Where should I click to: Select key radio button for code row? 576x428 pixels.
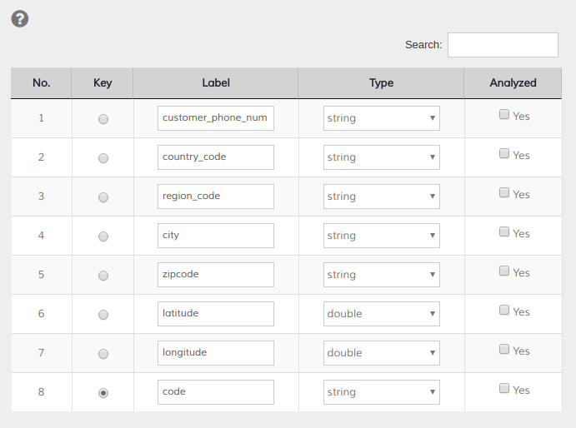[x=103, y=393]
